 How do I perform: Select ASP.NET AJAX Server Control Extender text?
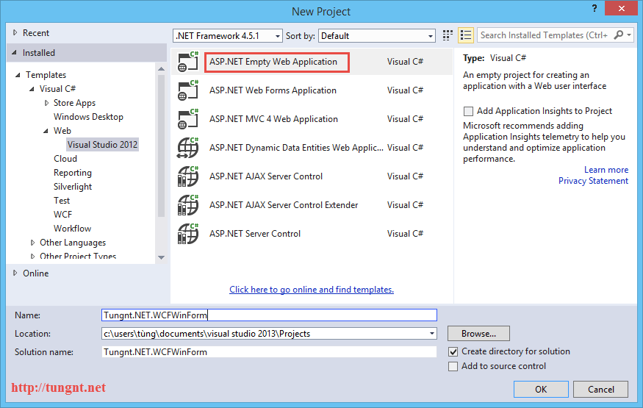pyautogui.click(x=284, y=205)
